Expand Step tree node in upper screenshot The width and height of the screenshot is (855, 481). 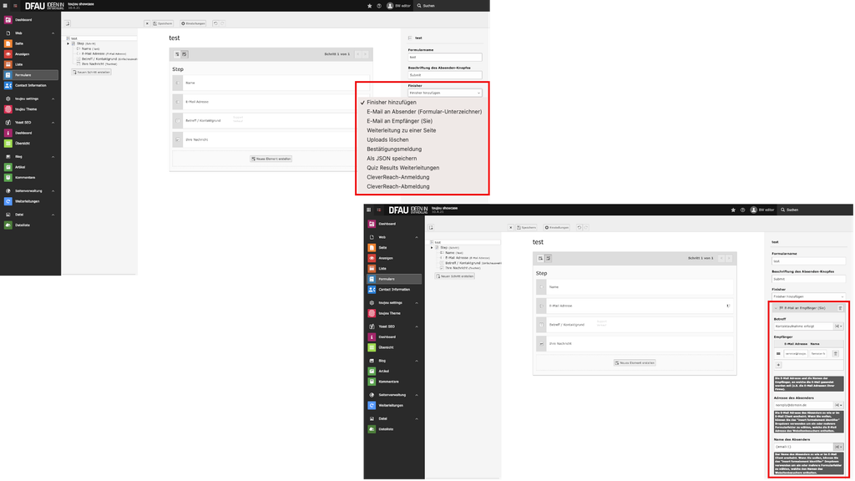68,43
